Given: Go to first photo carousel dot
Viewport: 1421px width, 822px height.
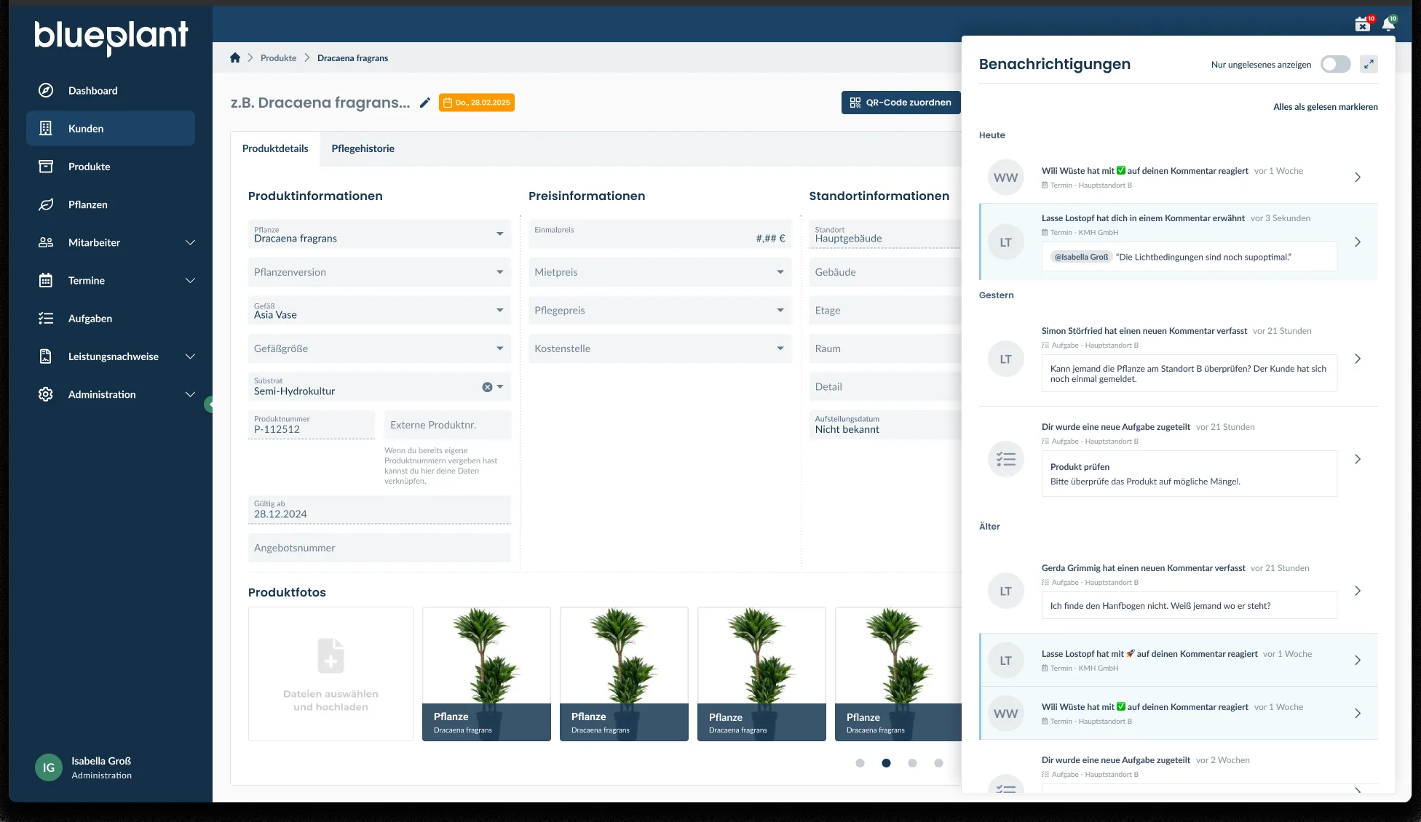Looking at the screenshot, I should (x=860, y=763).
